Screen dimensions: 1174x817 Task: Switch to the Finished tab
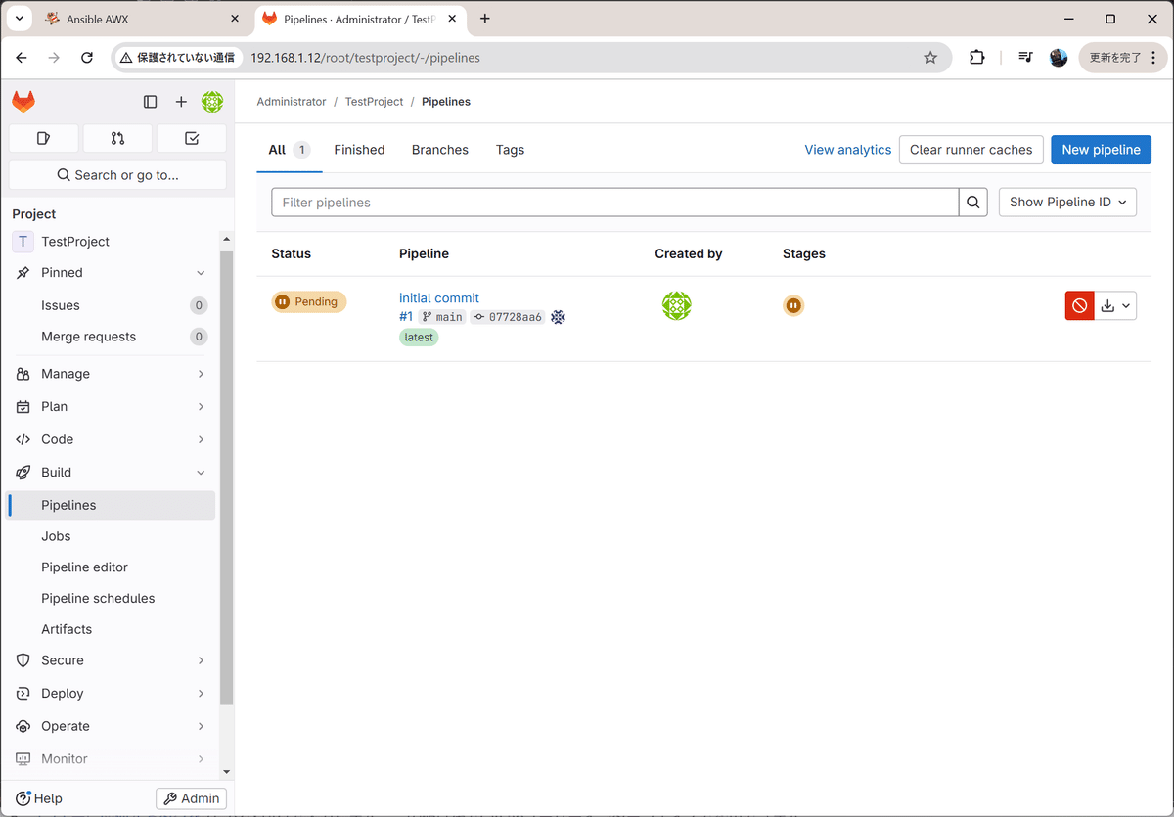click(x=359, y=149)
